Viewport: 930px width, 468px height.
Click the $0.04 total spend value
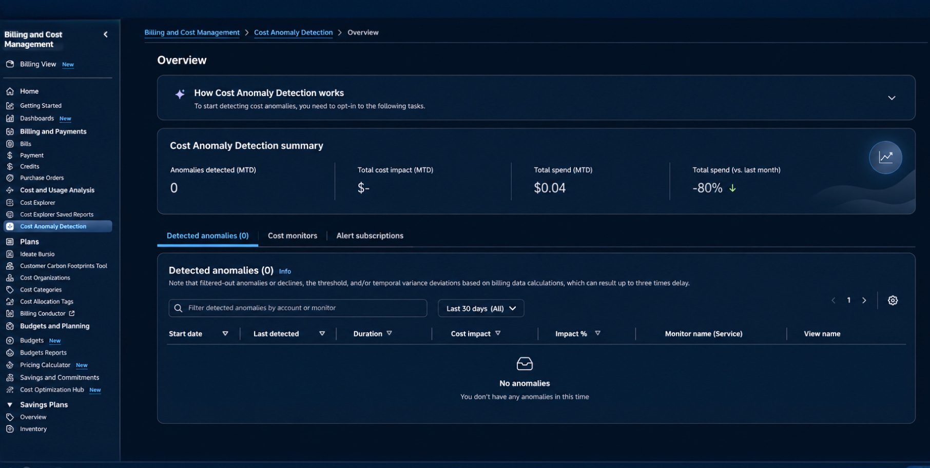coord(550,188)
